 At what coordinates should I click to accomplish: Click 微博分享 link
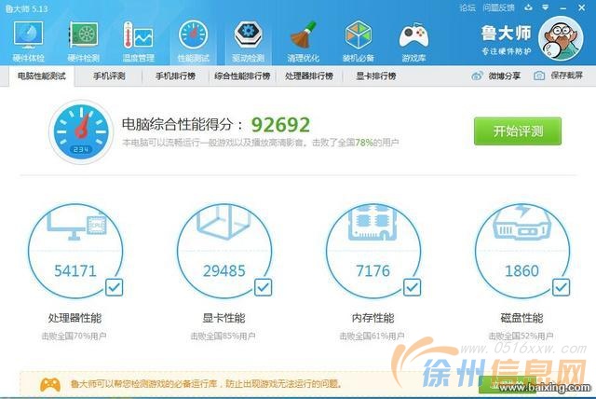505,76
